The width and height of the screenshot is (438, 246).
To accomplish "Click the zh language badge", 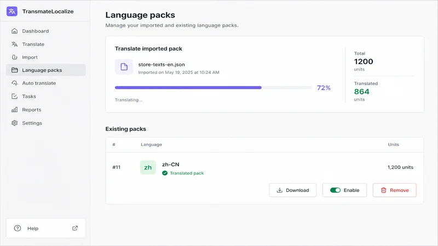I will click(x=148, y=167).
